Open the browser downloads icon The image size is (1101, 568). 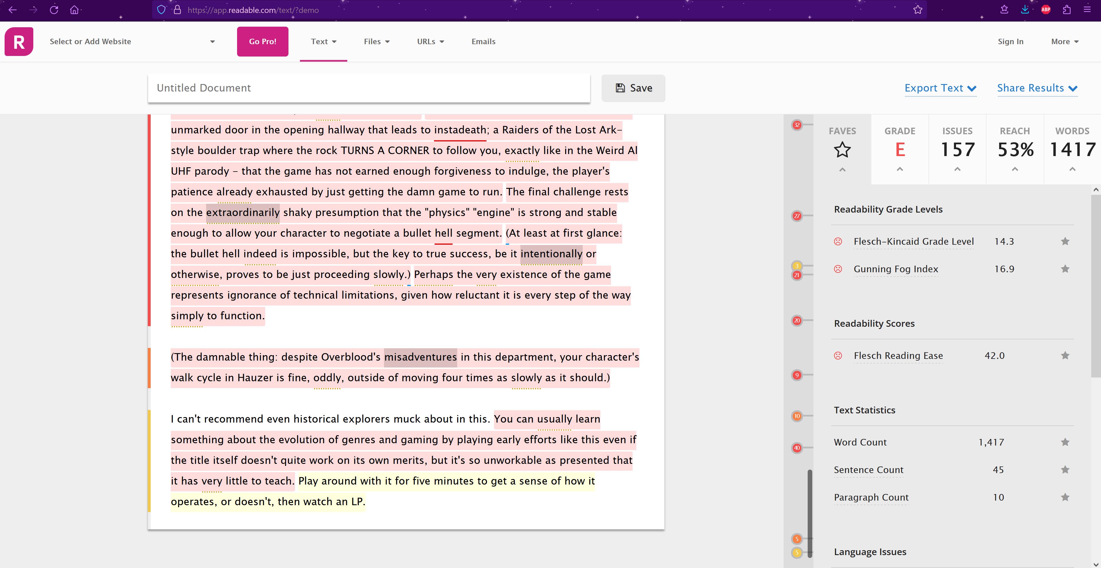click(1025, 10)
